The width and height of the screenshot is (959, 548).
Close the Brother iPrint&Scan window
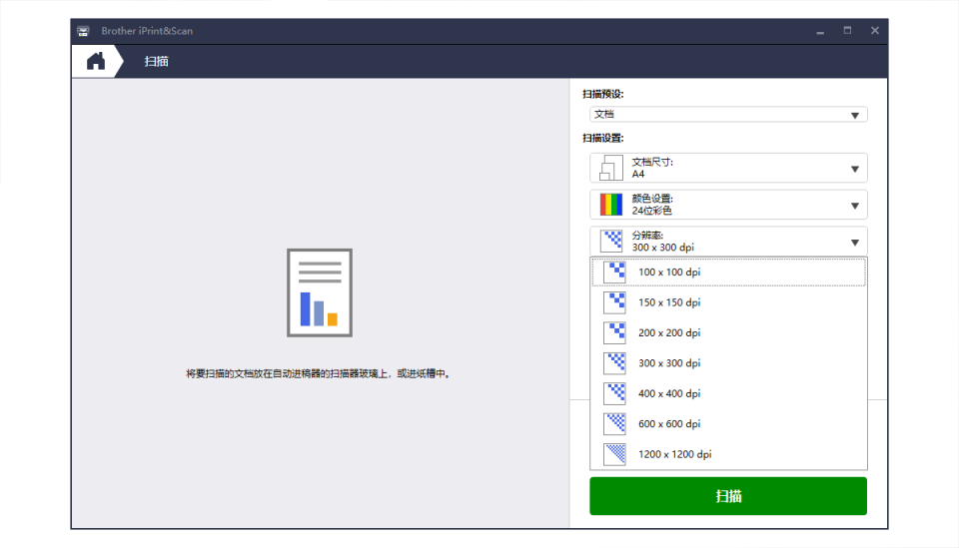coord(875,31)
